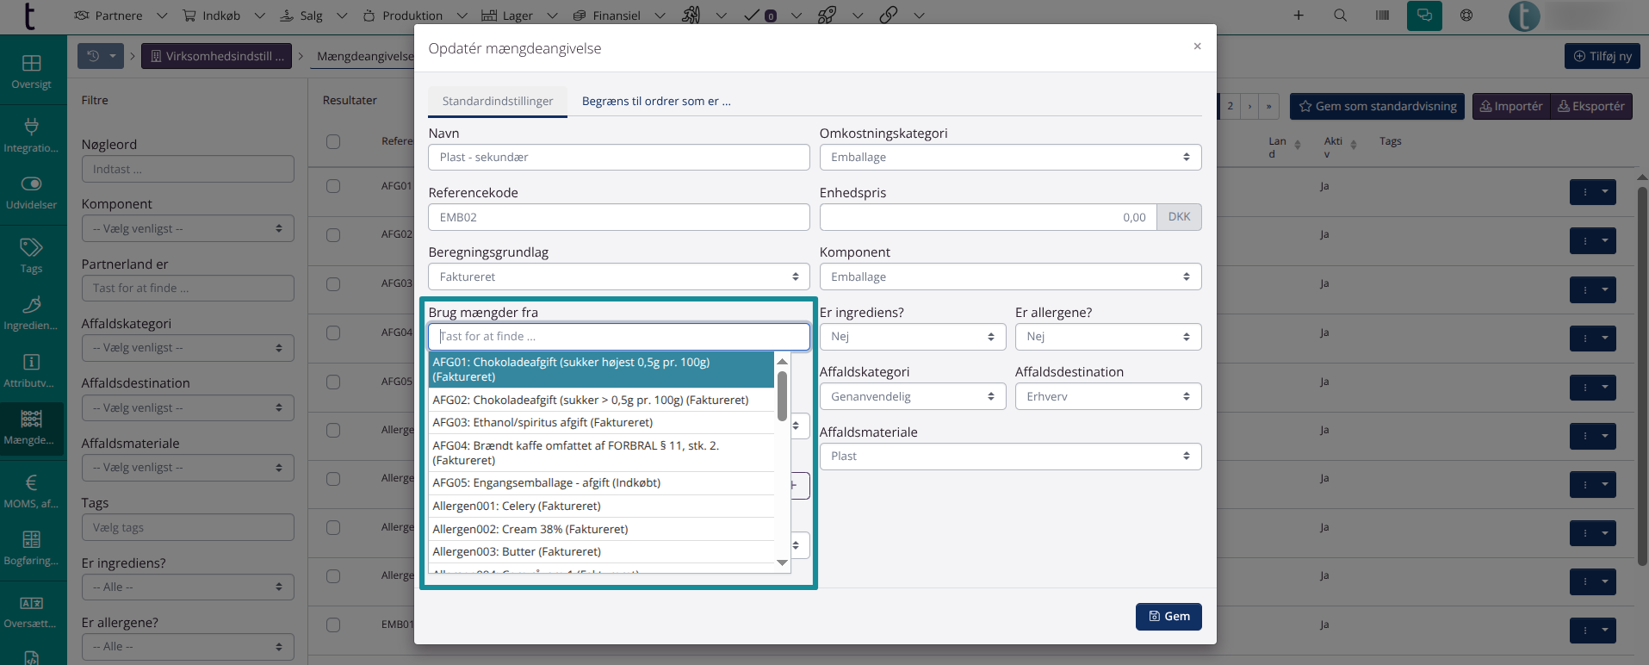Viewport: 1649px width, 665px height.
Task: Click the plus icon in top bar
Action: 1299,16
